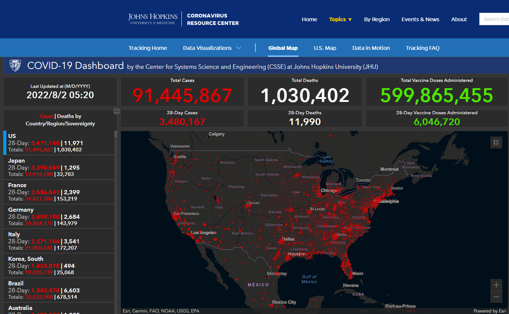Click the 28-Day vaccine doses value 6,046,720
Image resolution: width=509 pixels, height=314 pixels.
437,121
